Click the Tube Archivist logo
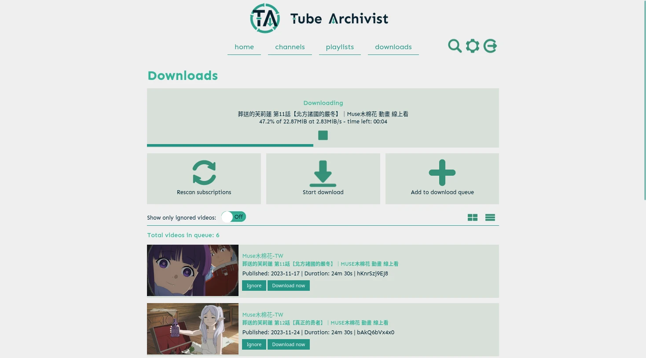Screen dimensions: 646x358 coord(319,18)
